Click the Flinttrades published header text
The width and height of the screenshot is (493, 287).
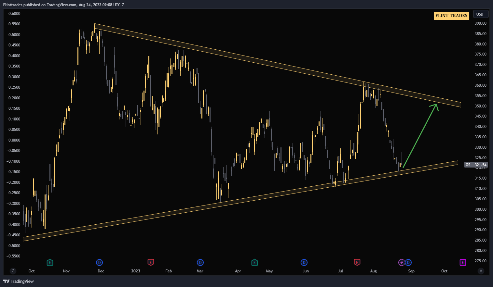(x=63, y=5)
